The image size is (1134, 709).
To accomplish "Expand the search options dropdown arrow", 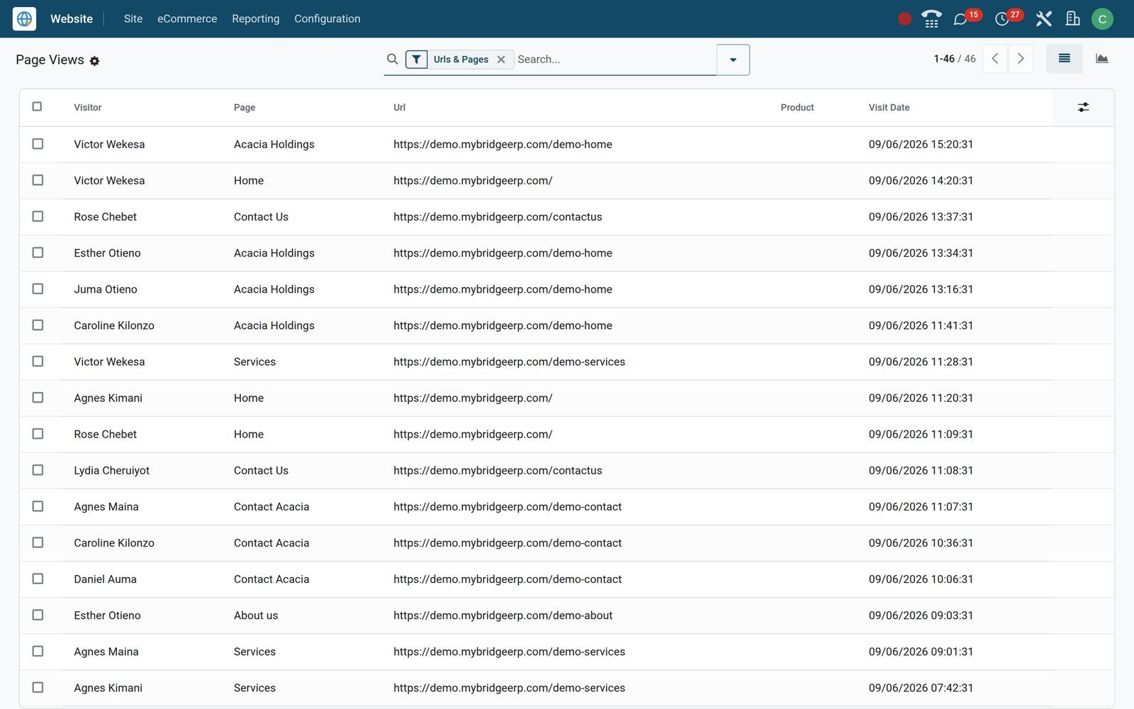I will pyautogui.click(x=733, y=60).
